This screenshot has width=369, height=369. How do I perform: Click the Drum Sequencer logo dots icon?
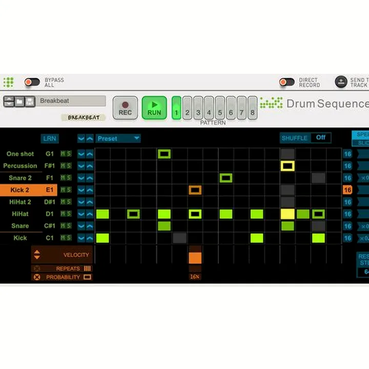[x=271, y=103]
